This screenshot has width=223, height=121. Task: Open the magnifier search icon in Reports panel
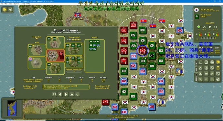point(200,62)
